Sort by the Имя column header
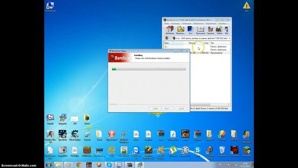The image size is (298, 168). [174, 43]
